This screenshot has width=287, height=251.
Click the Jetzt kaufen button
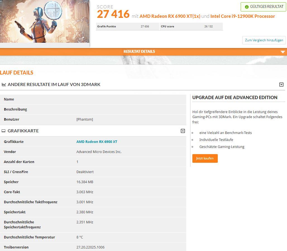point(205,158)
